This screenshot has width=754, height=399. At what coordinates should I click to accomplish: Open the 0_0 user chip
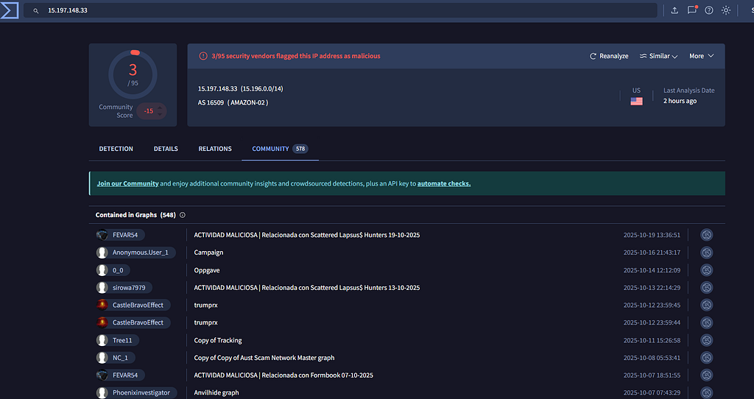pyautogui.click(x=113, y=270)
